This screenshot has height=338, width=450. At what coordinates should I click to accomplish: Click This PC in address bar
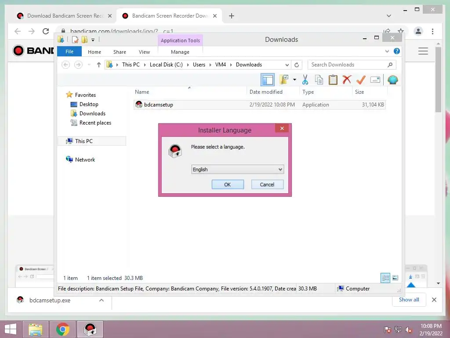(x=131, y=65)
